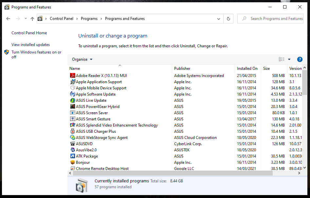Screen dimensions: 310x198
Task: Refresh the Programs and Features list
Action: click(228, 19)
